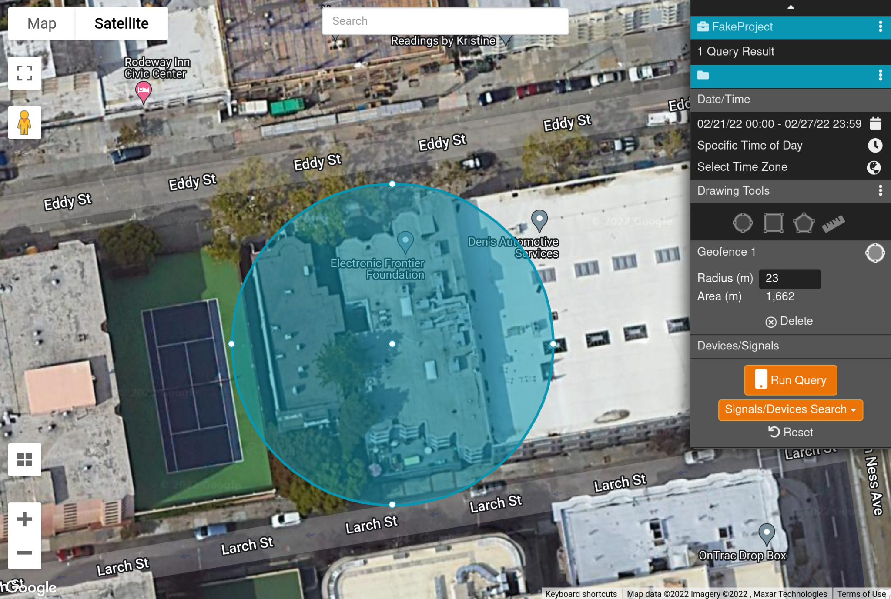Select the rectangle drawing tool
Screen dimensions: 891x599
(x=773, y=223)
